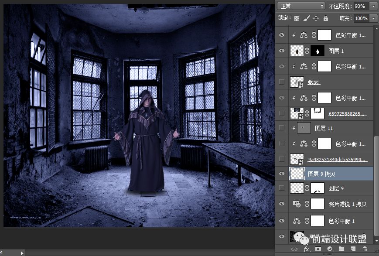Open new adjustment layer menu
The width and height of the screenshot is (379, 256).
click(330, 249)
